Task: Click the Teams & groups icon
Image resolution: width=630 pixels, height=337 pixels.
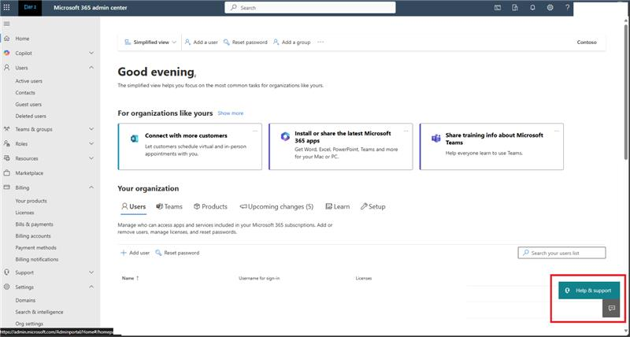Action: point(7,129)
